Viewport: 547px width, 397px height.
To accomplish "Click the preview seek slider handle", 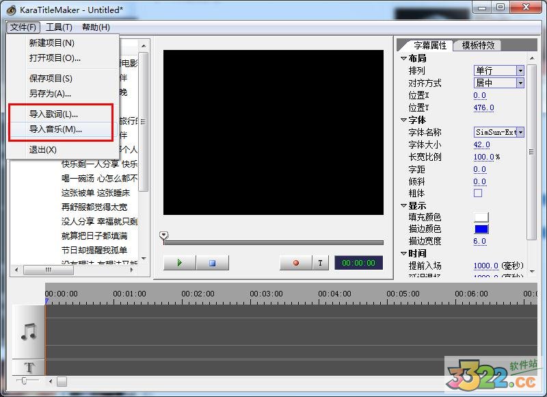I will (163, 236).
